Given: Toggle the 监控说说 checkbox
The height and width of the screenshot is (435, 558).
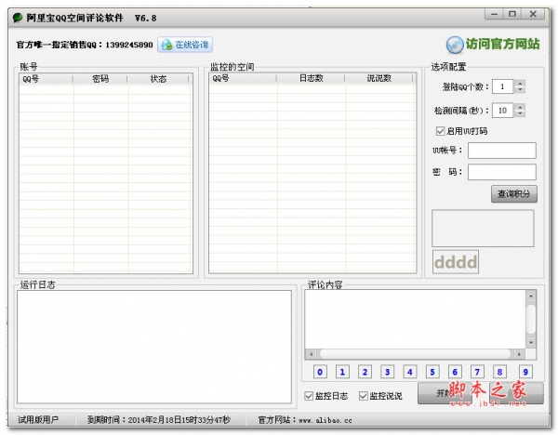Looking at the screenshot, I should [x=364, y=396].
